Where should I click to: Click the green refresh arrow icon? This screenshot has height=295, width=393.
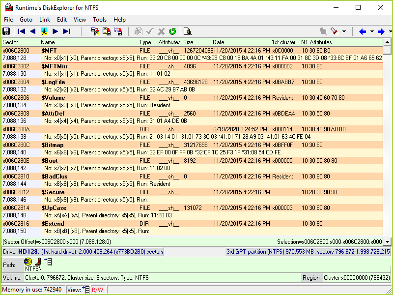pos(172,31)
